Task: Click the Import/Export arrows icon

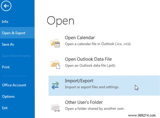Action: click(55, 86)
